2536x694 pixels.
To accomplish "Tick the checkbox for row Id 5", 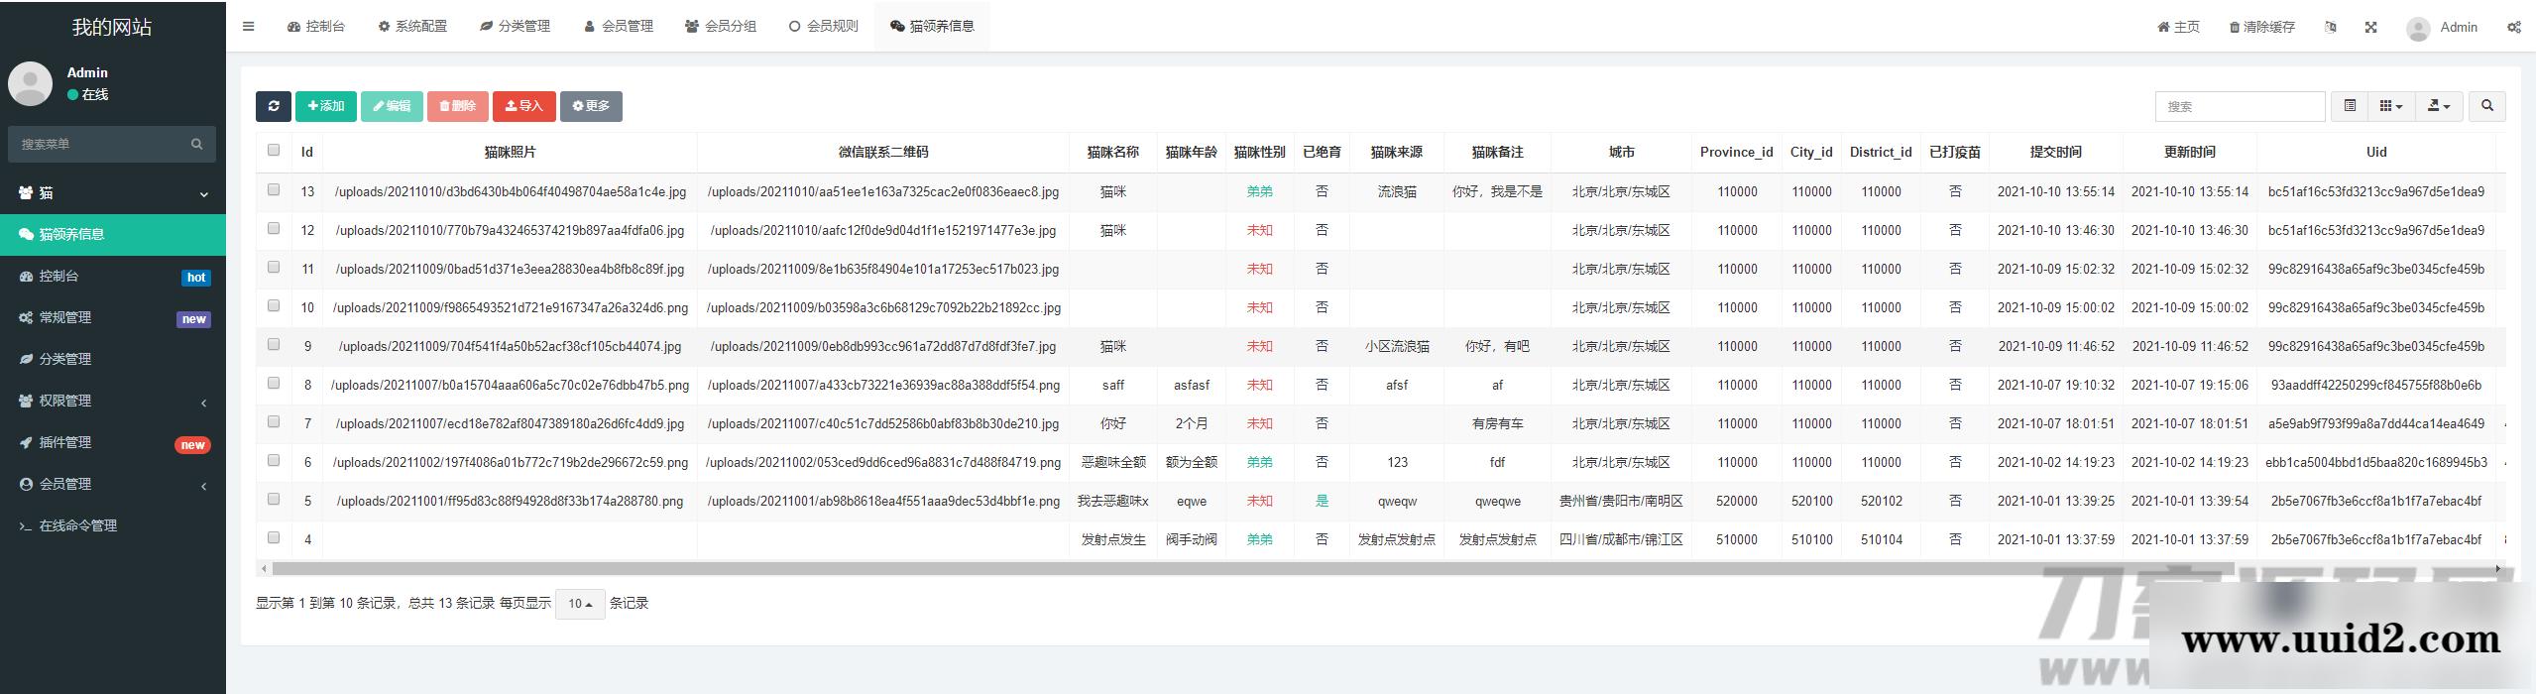I will click(274, 500).
